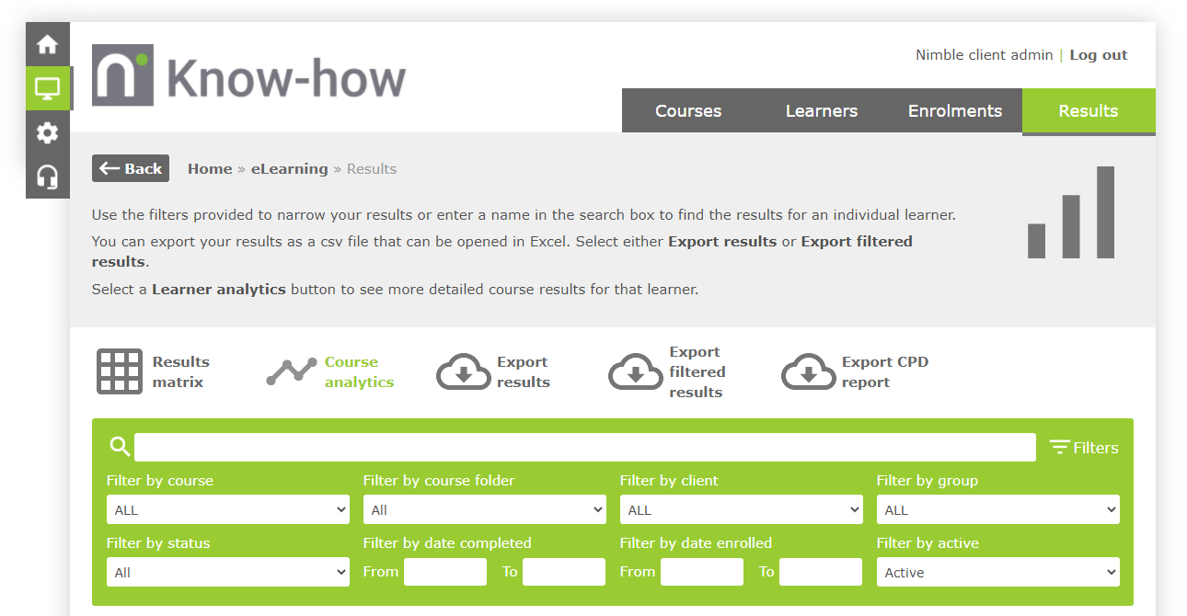This screenshot has width=1187, height=616.
Task: Open the Filter by client dropdown
Action: click(742, 509)
